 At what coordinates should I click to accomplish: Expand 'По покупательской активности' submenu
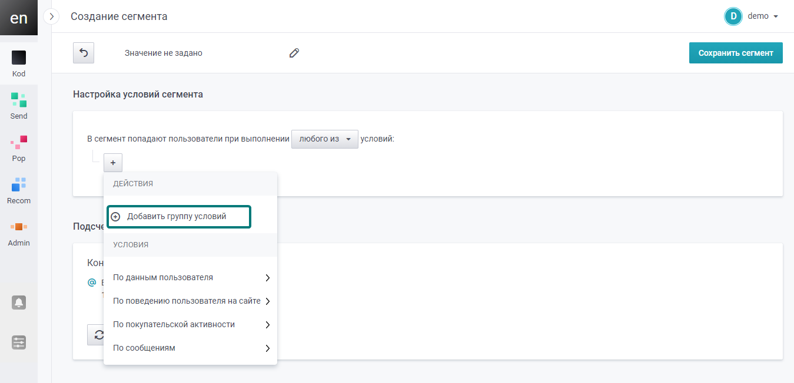point(191,324)
